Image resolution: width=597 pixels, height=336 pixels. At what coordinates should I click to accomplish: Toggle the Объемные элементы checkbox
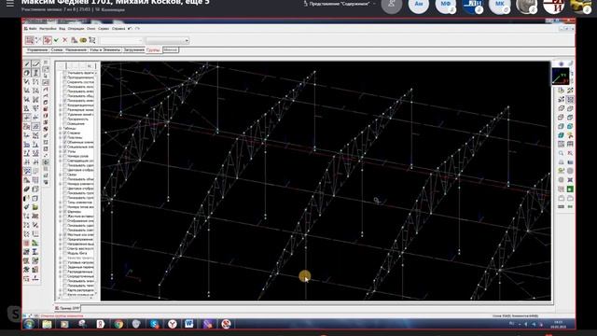pos(64,142)
